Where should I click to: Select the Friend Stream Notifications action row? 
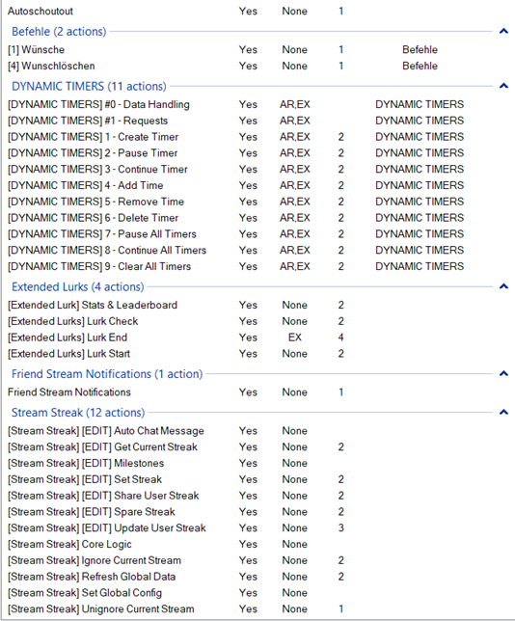[257, 392]
